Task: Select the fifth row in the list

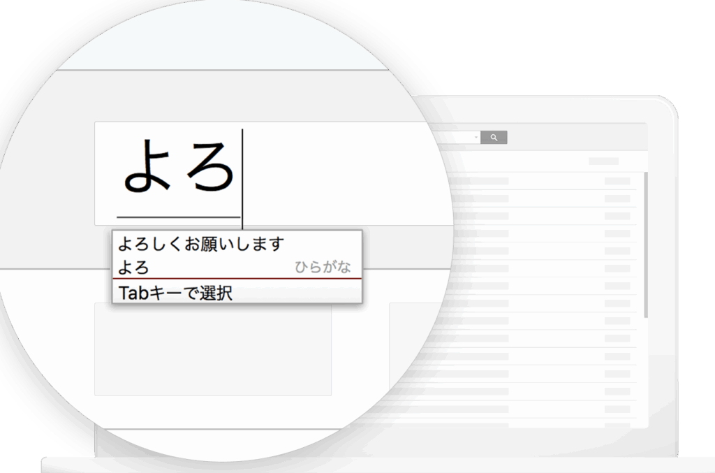Action: point(545,251)
